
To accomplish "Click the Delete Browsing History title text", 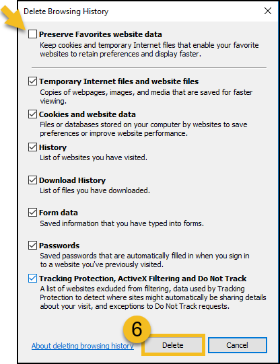I will click(66, 11).
